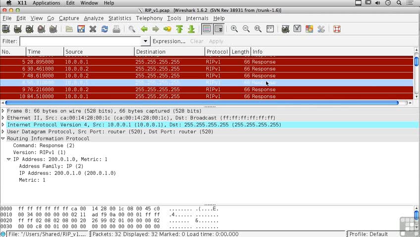Open the Analyze menu

(94, 18)
